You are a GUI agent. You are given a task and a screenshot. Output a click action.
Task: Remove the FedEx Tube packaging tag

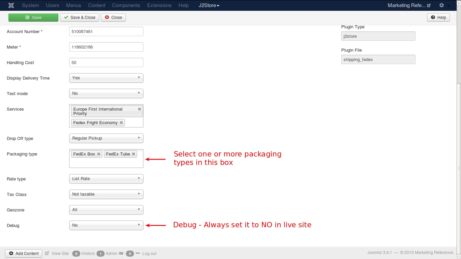[x=134, y=154]
